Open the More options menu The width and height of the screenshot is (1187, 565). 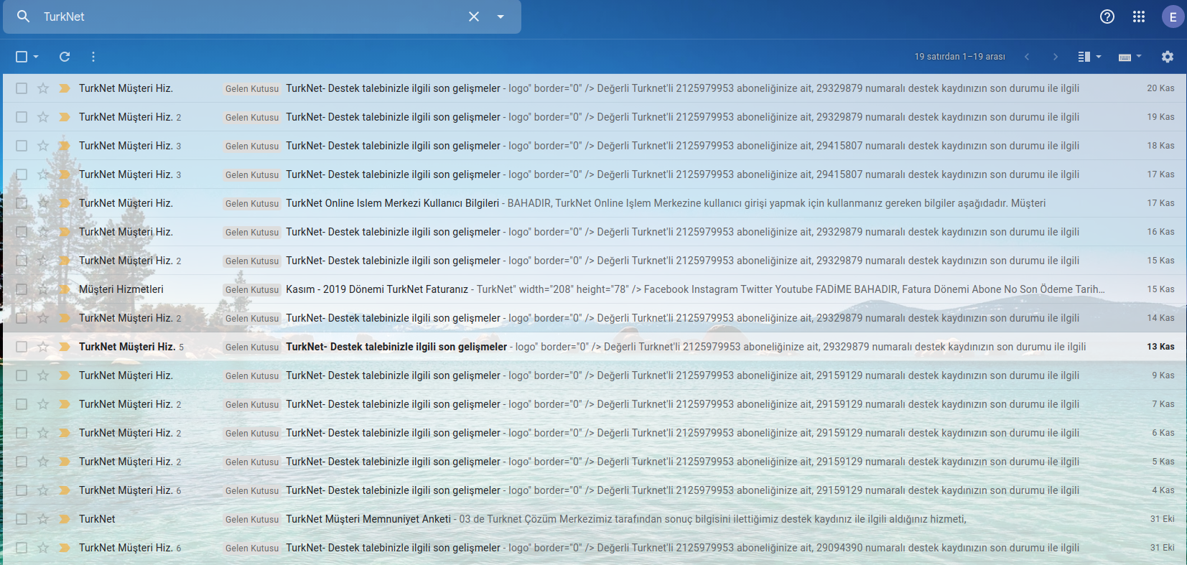point(93,57)
